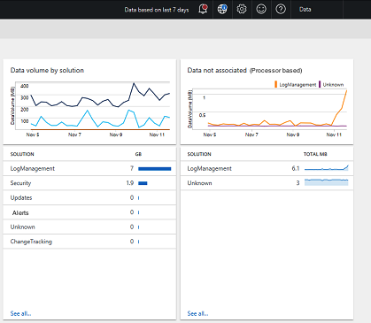Viewport: 371px width, 323px height.
Task: Select LogManagement row in solution volume list
Action: coord(89,168)
